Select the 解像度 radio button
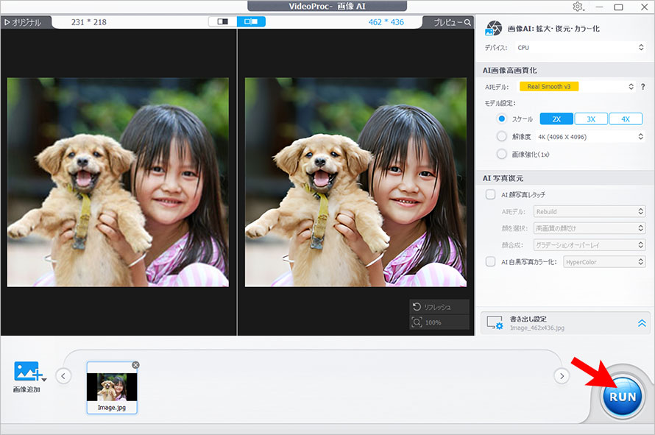Image resolution: width=655 pixels, height=435 pixels. 502,136
